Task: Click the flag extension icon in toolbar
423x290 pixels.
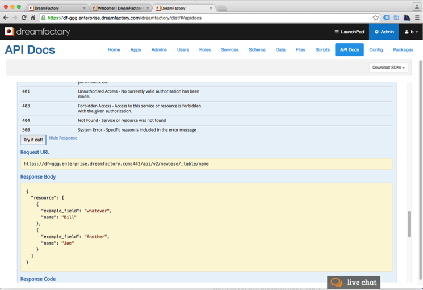Action: click(x=407, y=18)
